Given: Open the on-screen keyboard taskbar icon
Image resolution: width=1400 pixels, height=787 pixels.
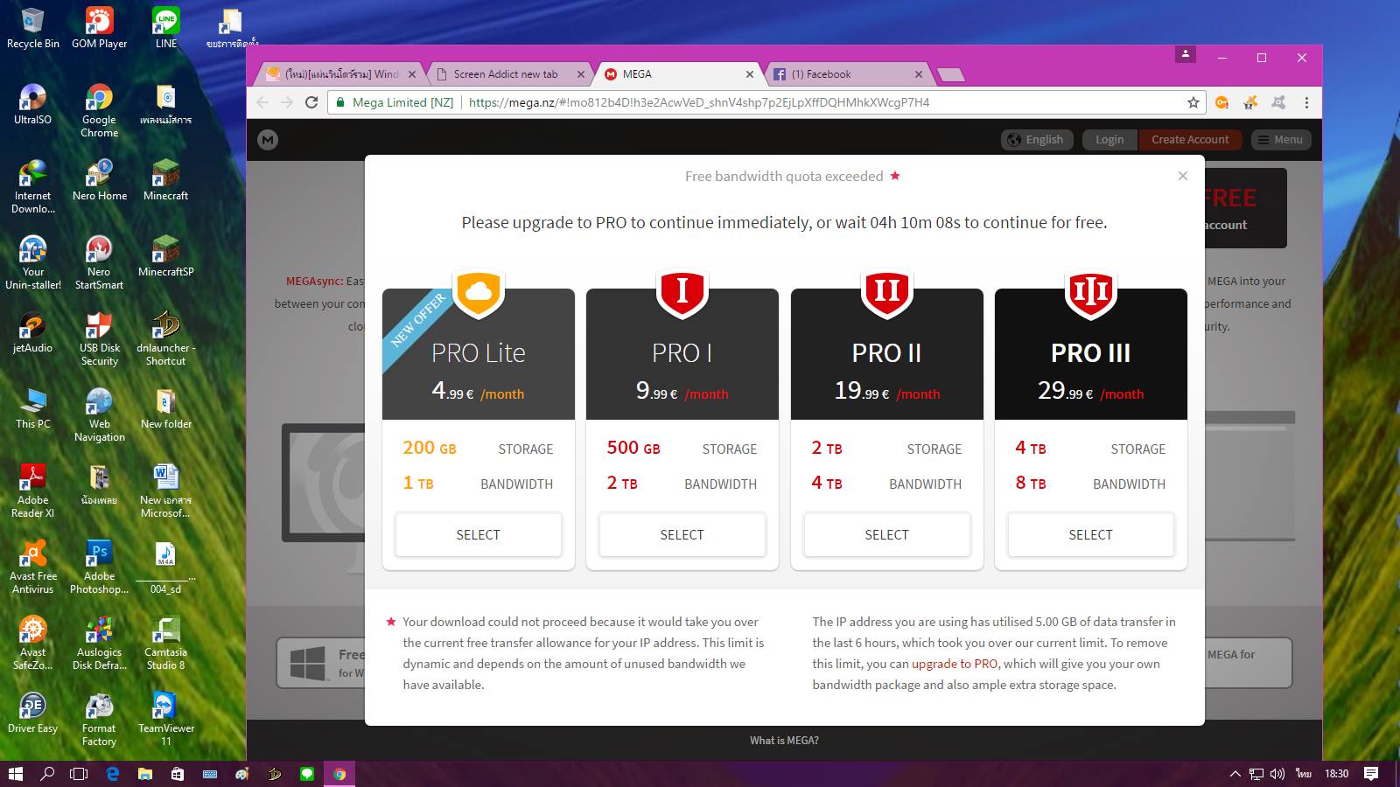Looking at the screenshot, I should 210,774.
